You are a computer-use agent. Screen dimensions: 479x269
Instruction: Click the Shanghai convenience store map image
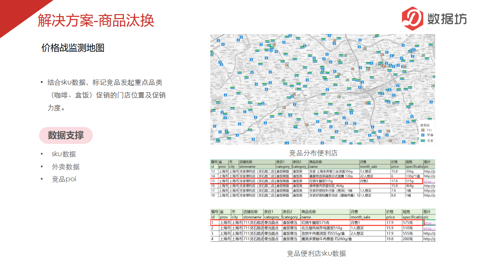tap(323, 89)
